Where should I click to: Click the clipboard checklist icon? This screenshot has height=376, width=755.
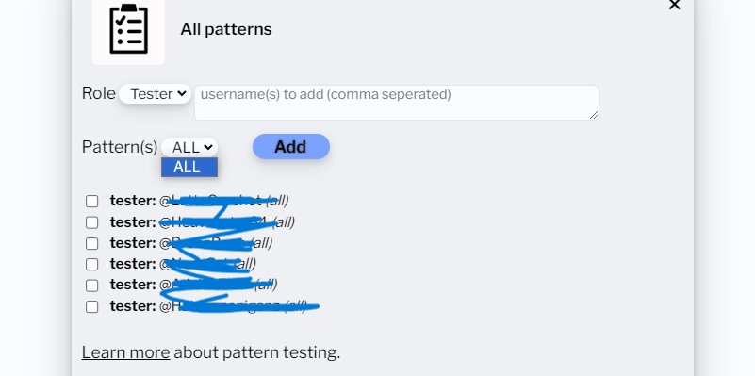coord(128,30)
